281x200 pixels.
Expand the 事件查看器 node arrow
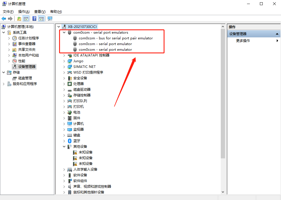click(9, 44)
